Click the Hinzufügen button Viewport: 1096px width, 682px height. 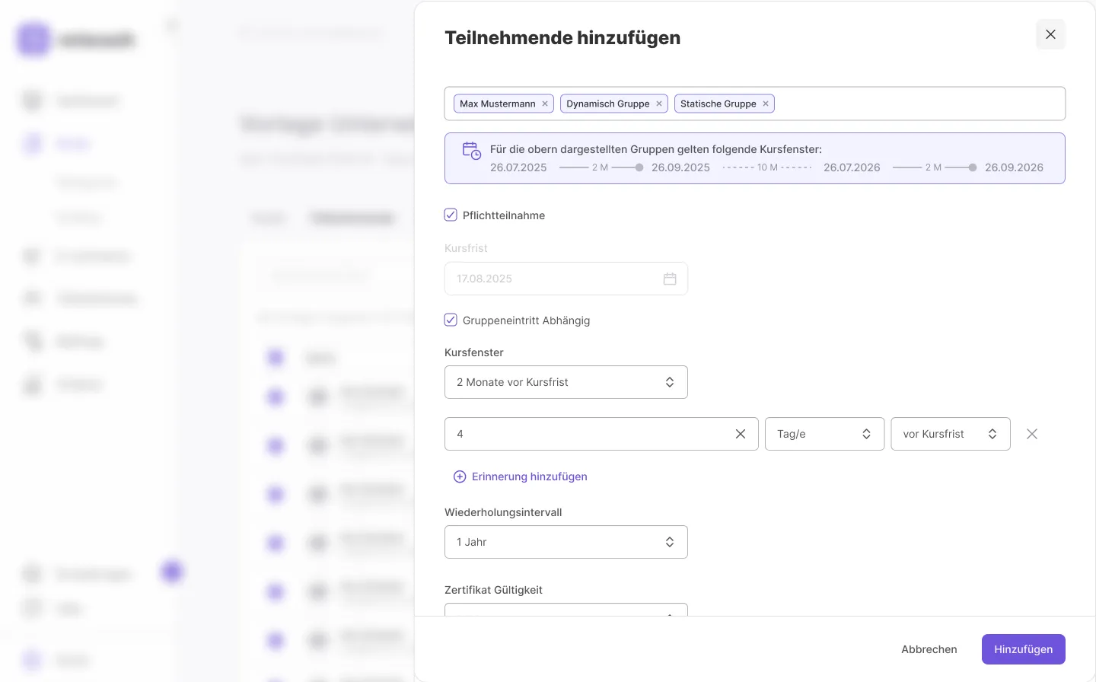tap(1023, 649)
